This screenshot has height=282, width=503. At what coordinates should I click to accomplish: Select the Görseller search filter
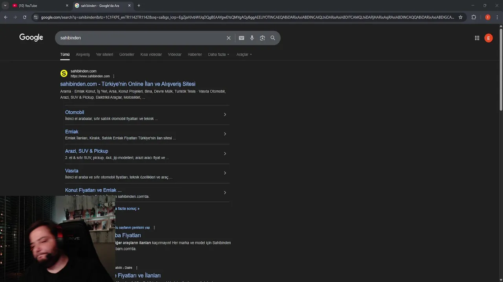coord(127,54)
